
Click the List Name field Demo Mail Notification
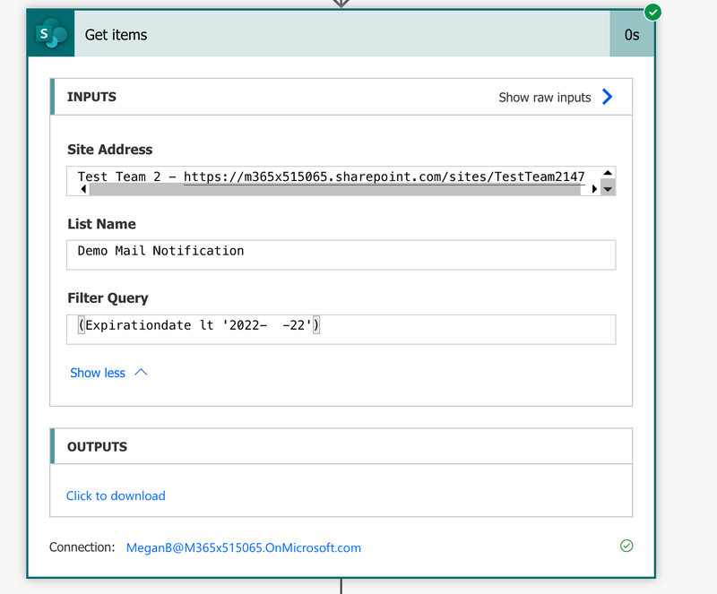(341, 254)
